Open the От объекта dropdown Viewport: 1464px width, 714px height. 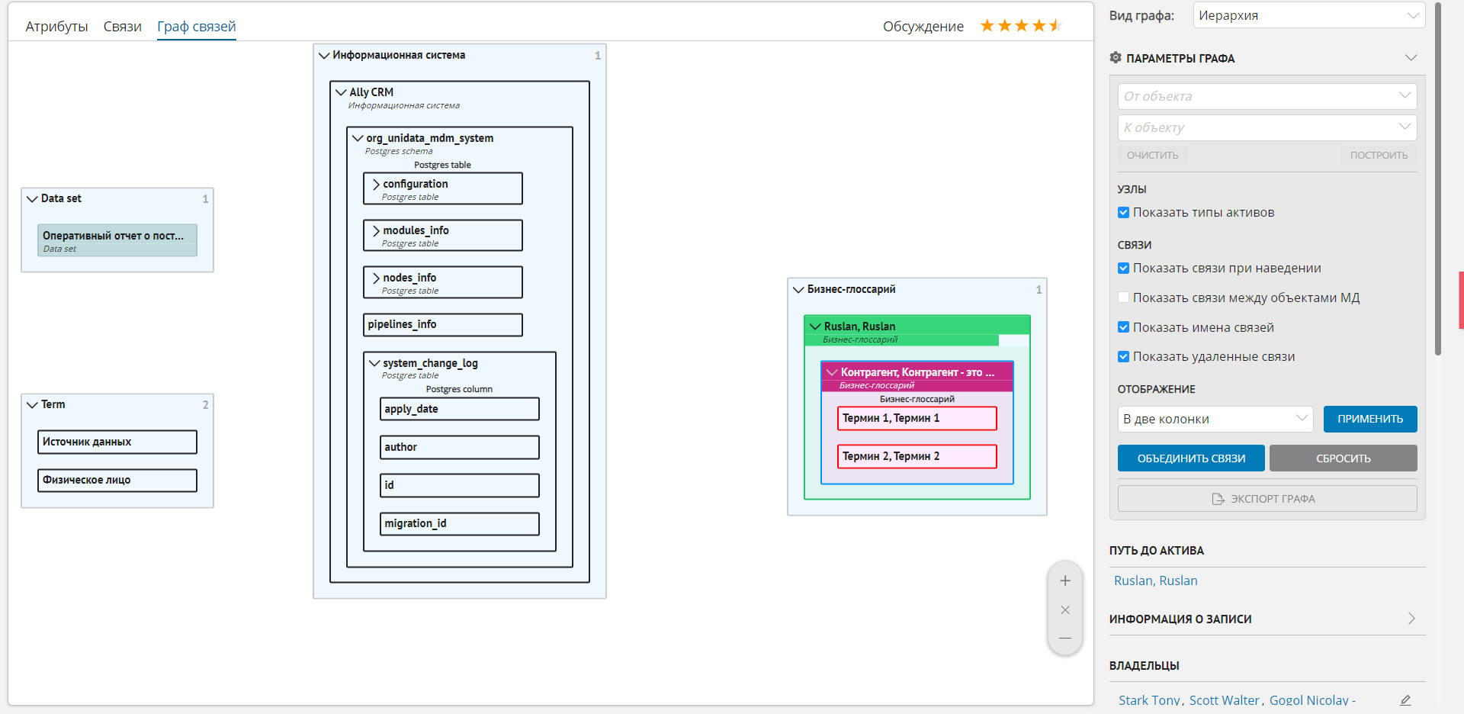[x=1267, y=96]
